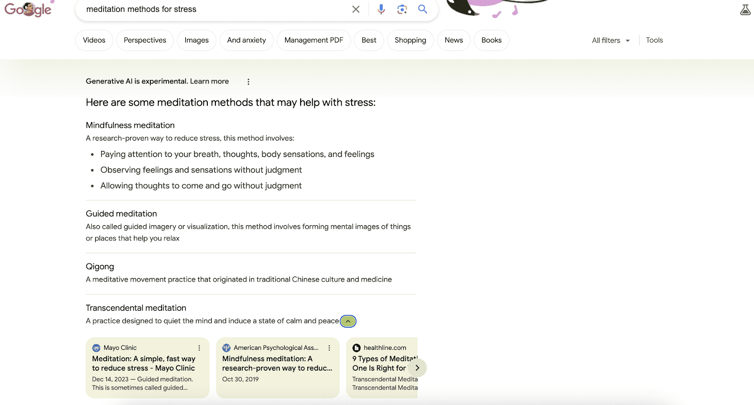Screen dimensions: 754x405
Task: Apply the Management PDF chip
Action: tap(314, 40)
